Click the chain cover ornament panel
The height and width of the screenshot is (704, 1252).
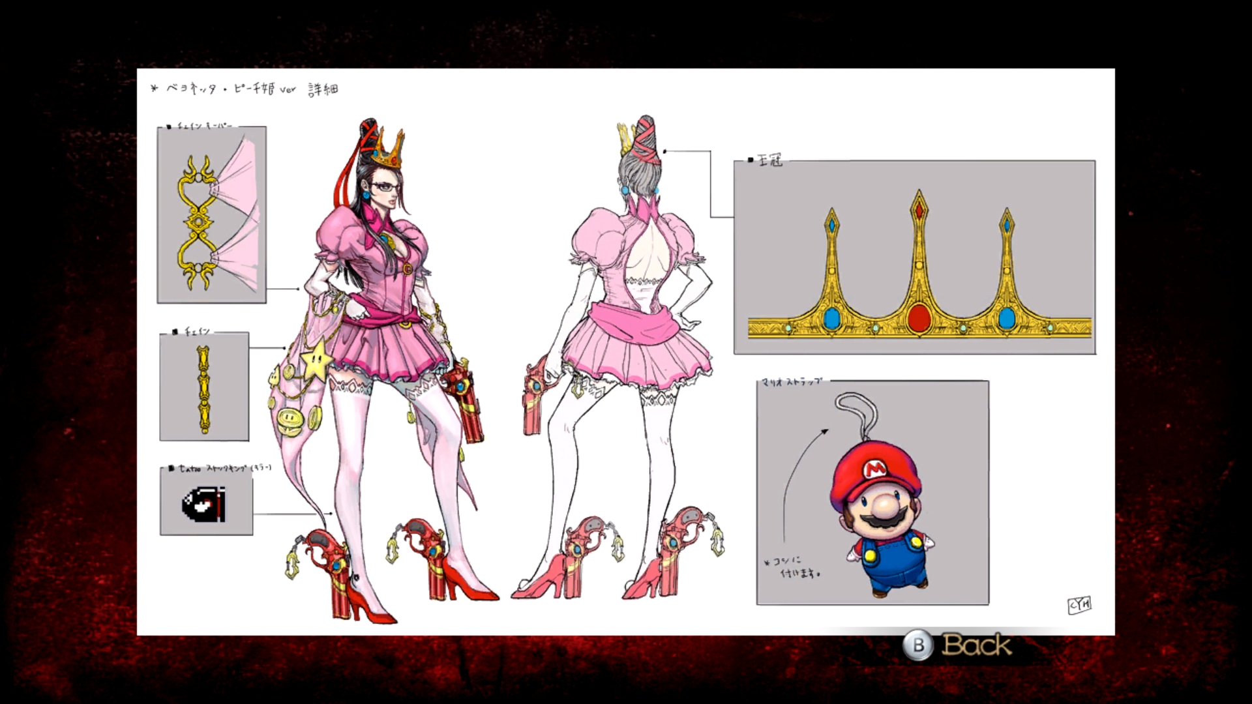pyautogui.click(x=211, y=215)
